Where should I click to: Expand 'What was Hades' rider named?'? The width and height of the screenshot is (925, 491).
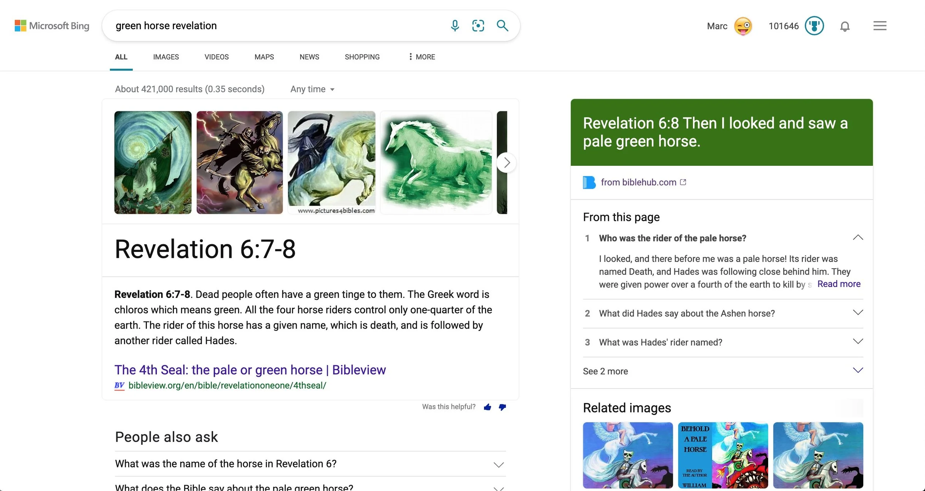858,342
